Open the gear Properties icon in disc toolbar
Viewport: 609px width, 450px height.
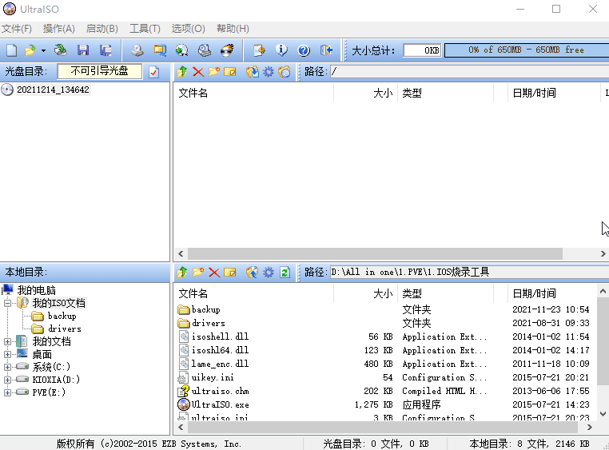tap(269, 72)
